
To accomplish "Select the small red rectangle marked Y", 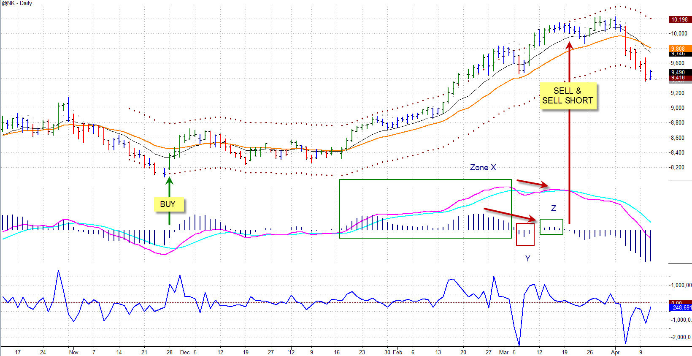I will point(525,234).
